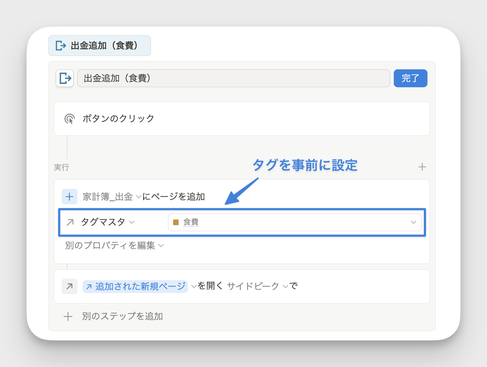The image size is (487, 367).
Task: Click the open-page arrow icon in the last step
Action: pos(70,286)
